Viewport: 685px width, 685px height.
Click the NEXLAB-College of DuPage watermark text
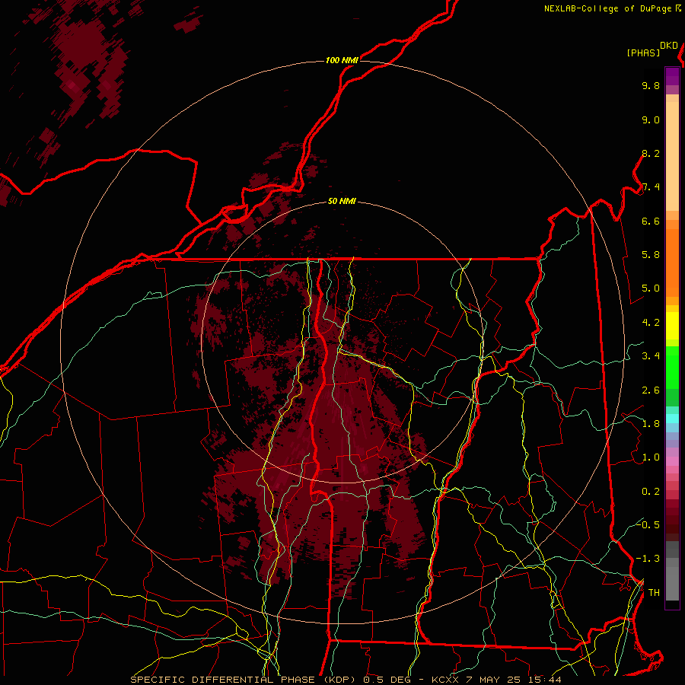(x=613, y=8)
